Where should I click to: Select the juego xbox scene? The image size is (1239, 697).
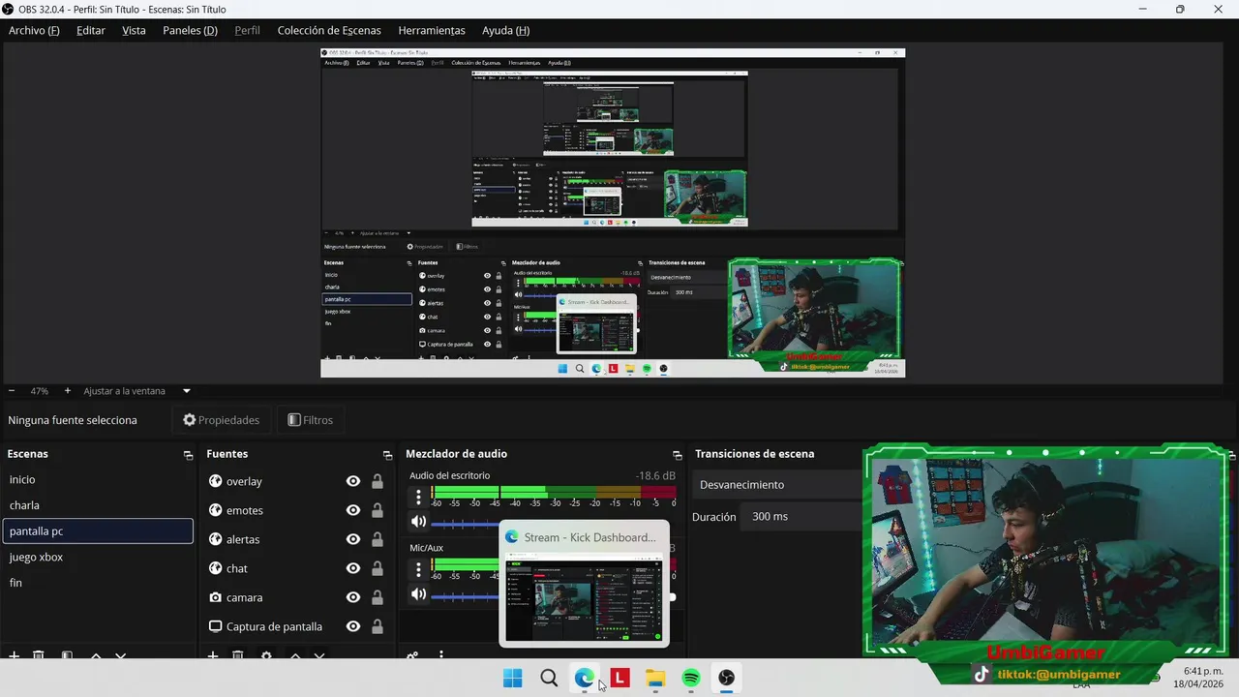pyautogui.click(x=98, y=557)
